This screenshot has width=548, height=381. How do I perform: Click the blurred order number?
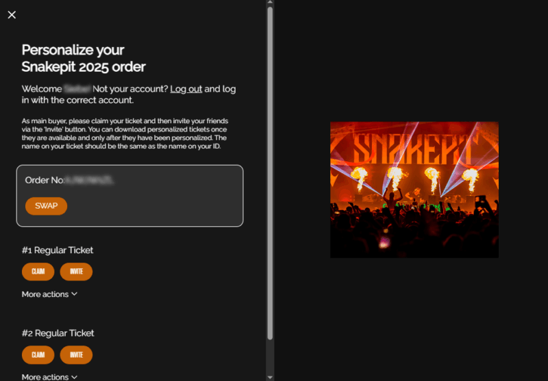coord(89,180)
